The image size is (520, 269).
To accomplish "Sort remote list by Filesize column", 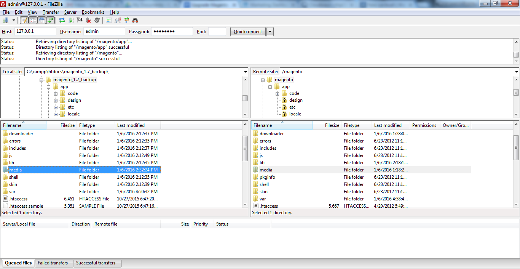I will [x=327, y=125].
